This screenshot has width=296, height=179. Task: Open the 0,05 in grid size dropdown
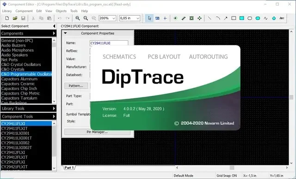[x=129, y=18]
